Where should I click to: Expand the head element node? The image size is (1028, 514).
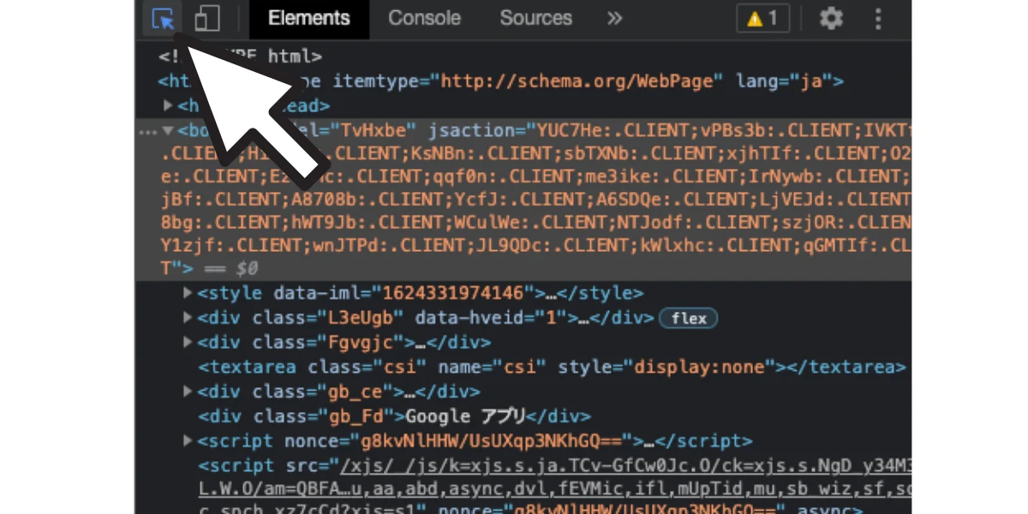point(169,105)
